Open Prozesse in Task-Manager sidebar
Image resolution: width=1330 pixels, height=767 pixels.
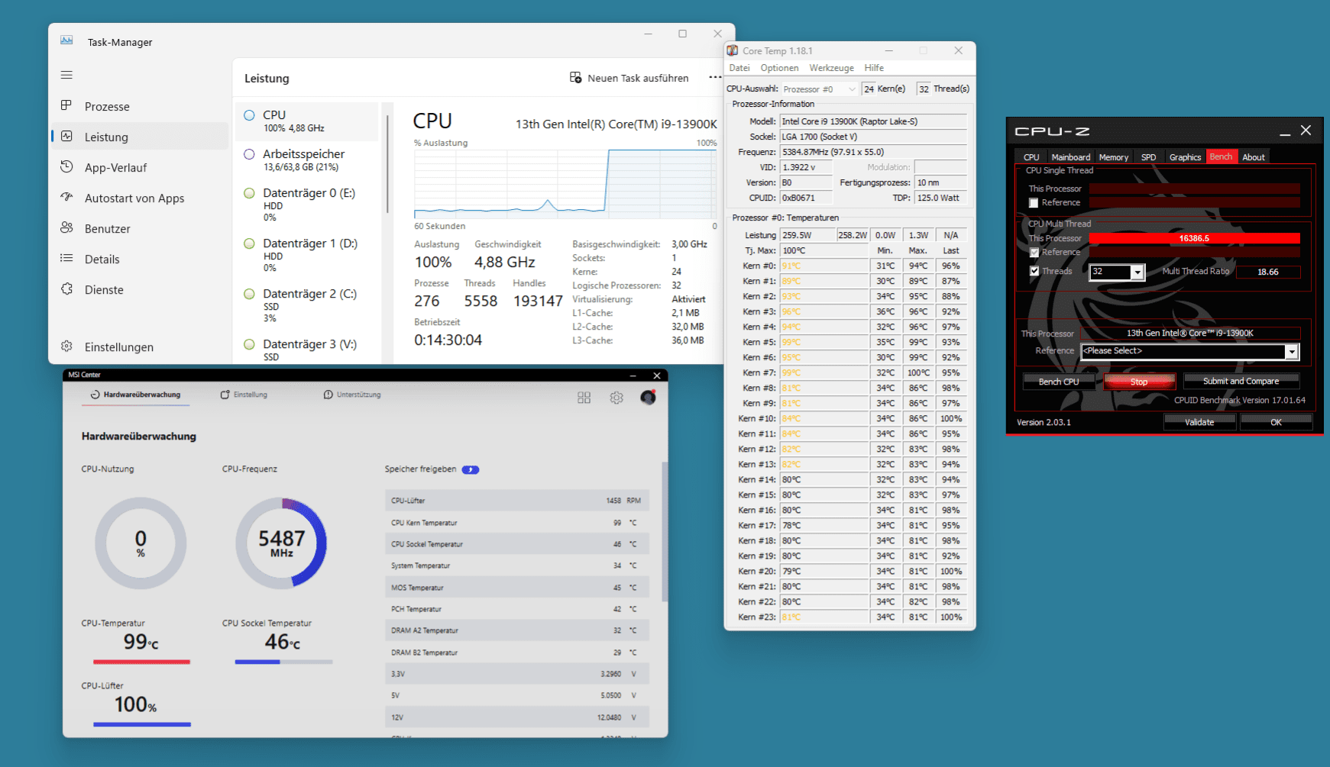(140, 106)
